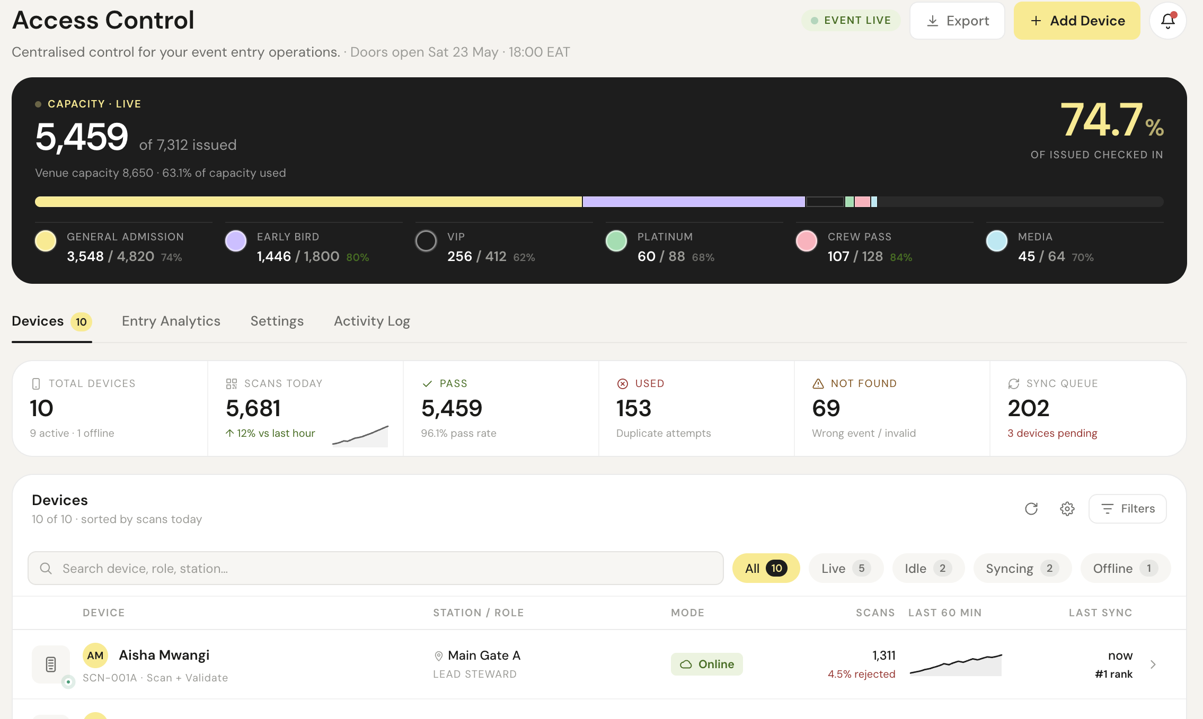Open the Settings tab
The height and width of the screenshot is (719, 1203).
pyautogui.click(x=277, y=321)
